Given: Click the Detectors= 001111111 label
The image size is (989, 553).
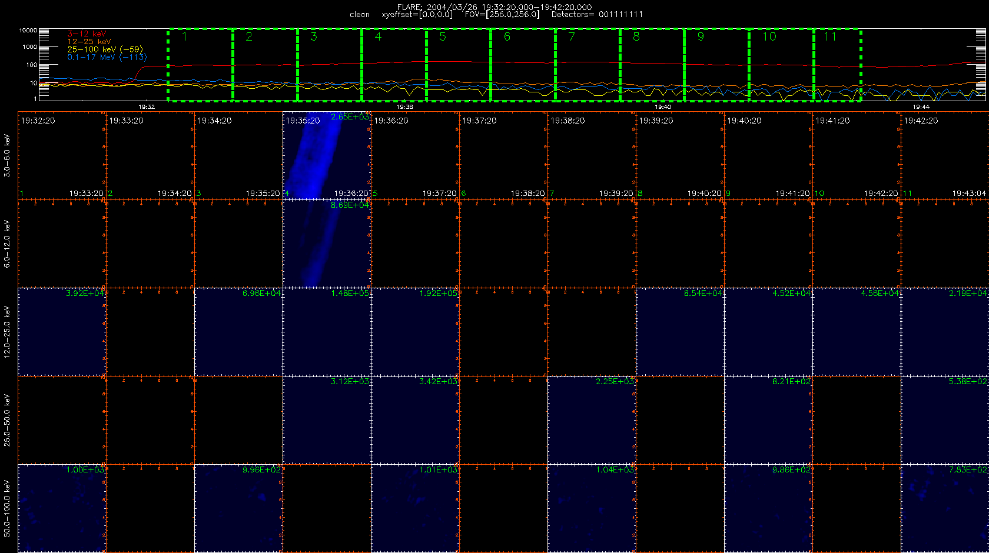Looking at the screenshot, I should (597, 14).
